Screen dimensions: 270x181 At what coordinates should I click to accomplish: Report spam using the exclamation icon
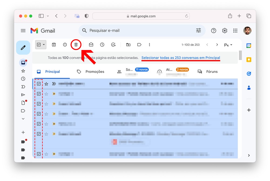65,45
